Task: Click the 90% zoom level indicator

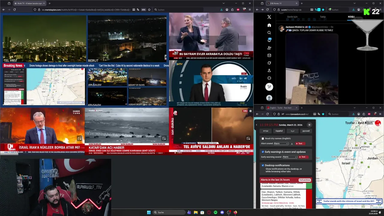Action: (x=143, y=10)
